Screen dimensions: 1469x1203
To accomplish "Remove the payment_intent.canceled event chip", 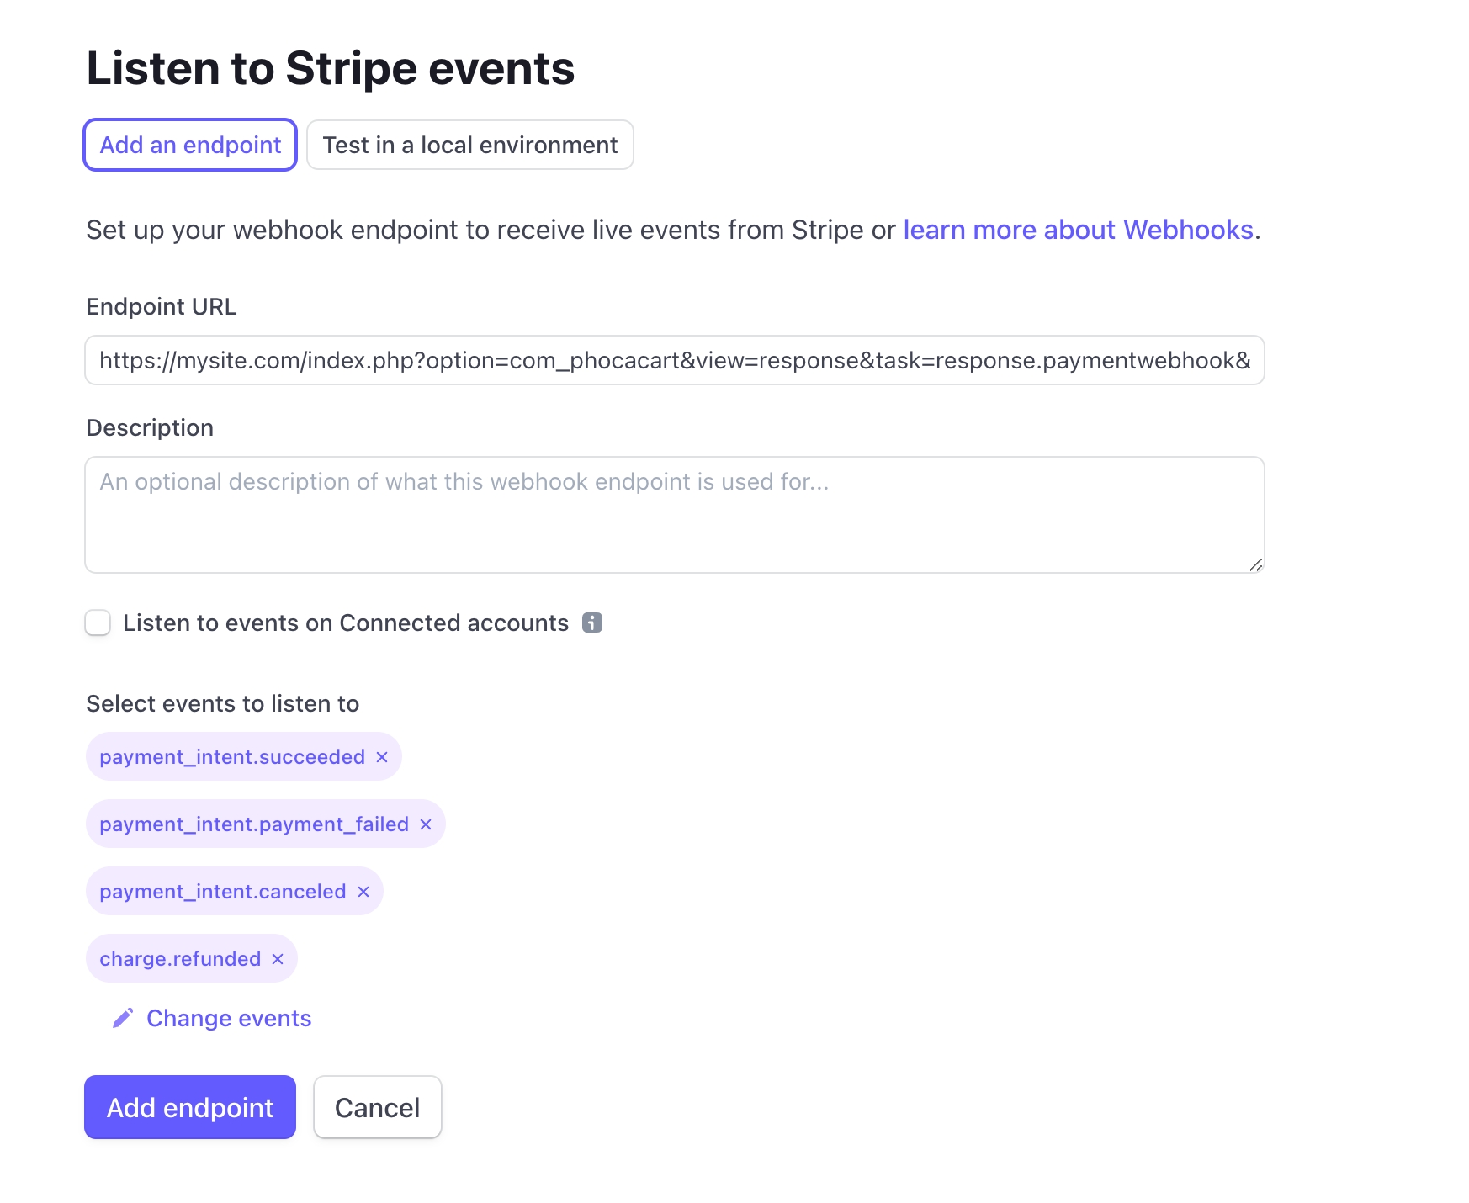I will (363, 892).
